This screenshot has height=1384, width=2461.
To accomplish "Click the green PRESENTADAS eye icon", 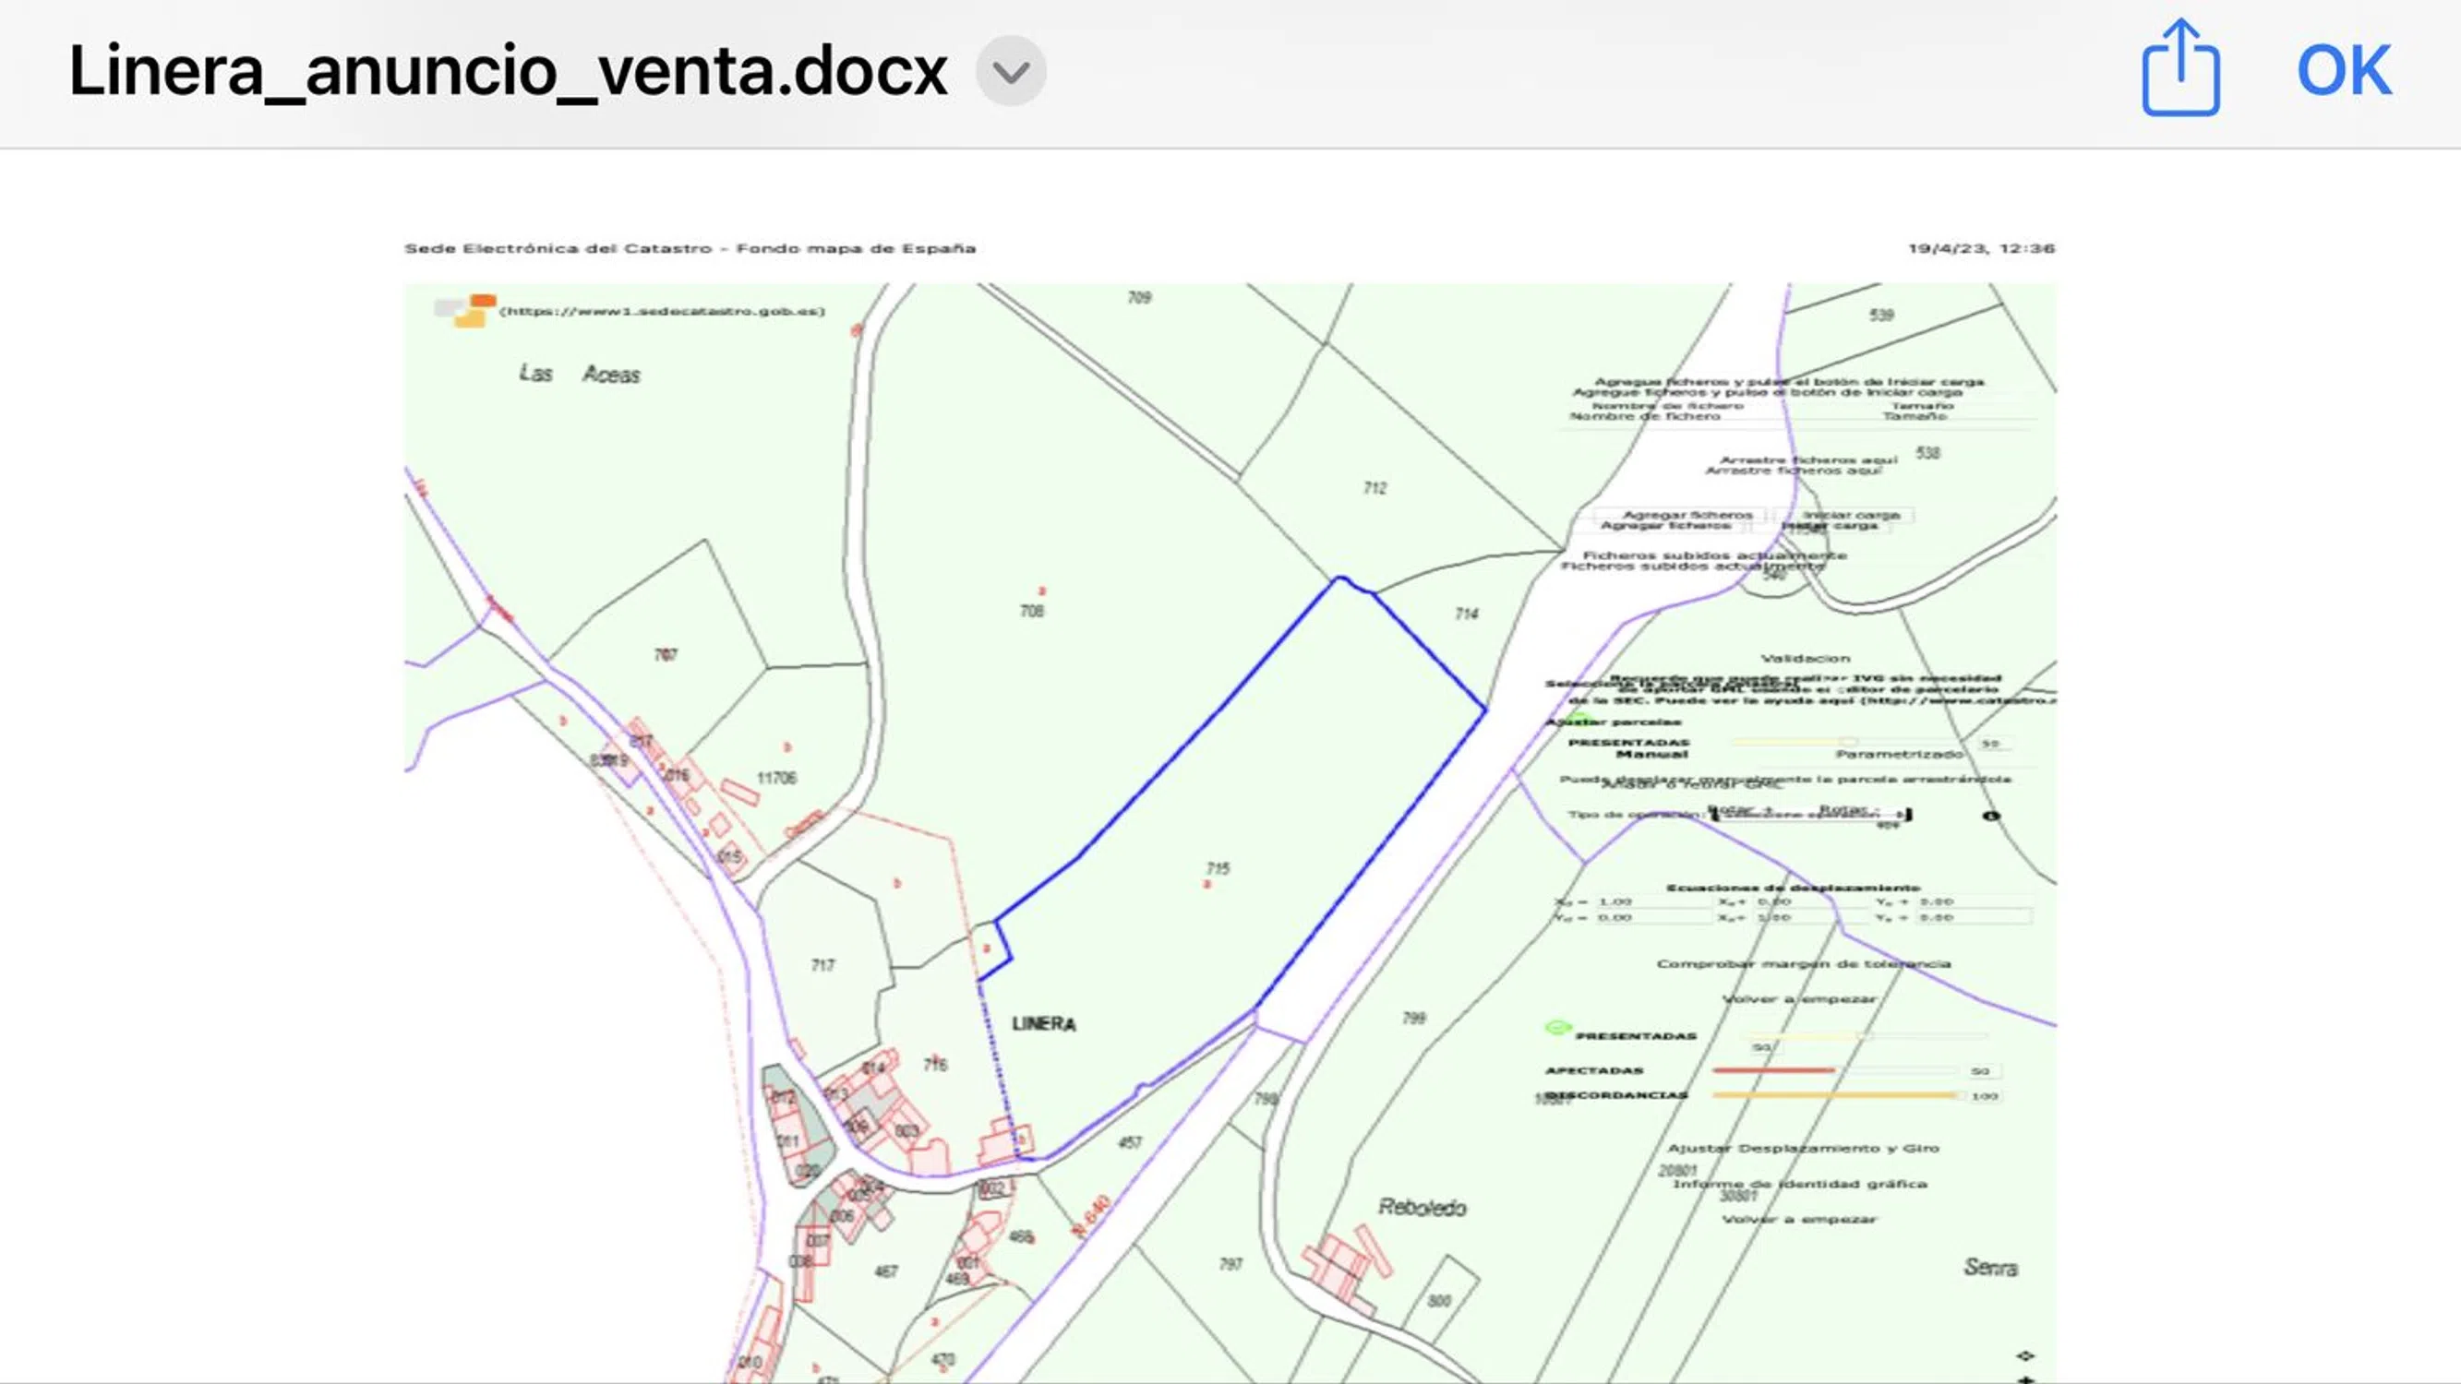I will [x=1557, y=1028].
